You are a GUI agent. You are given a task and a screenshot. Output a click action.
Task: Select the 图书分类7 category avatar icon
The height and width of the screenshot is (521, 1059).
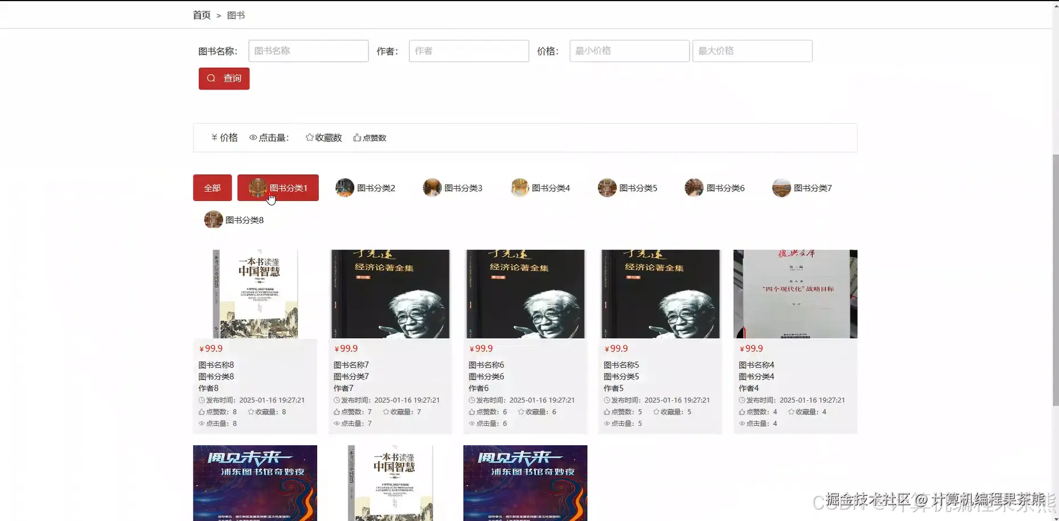(x=781, y=187)
